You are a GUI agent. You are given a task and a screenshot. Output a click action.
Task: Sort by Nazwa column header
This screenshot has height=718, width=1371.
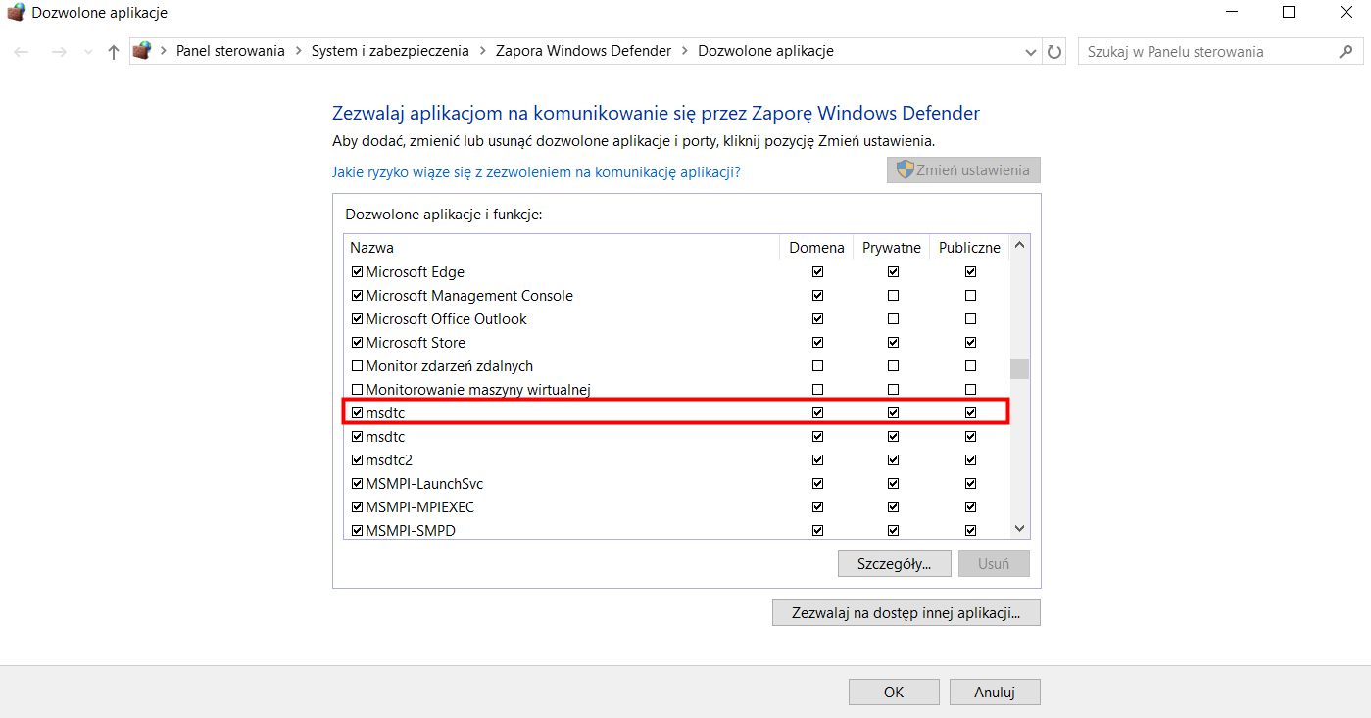coord(562,248)
